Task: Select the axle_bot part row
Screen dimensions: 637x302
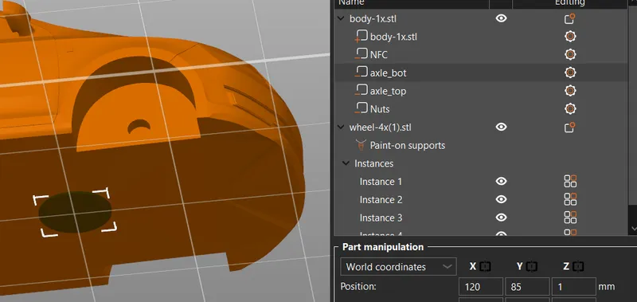Action: coord(482,73)
